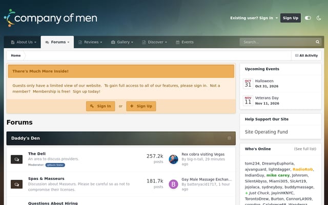Open Site Operating Fund link

coord(266,132)
